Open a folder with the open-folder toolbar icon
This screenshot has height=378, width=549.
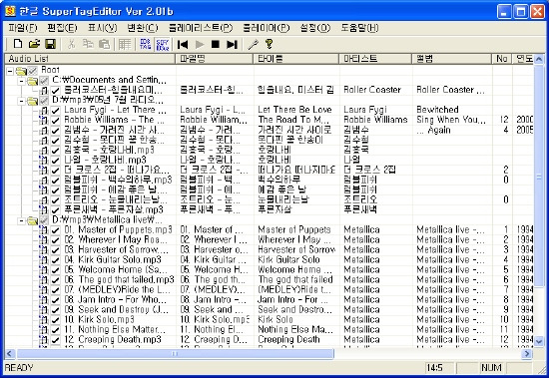click(34, 44)
